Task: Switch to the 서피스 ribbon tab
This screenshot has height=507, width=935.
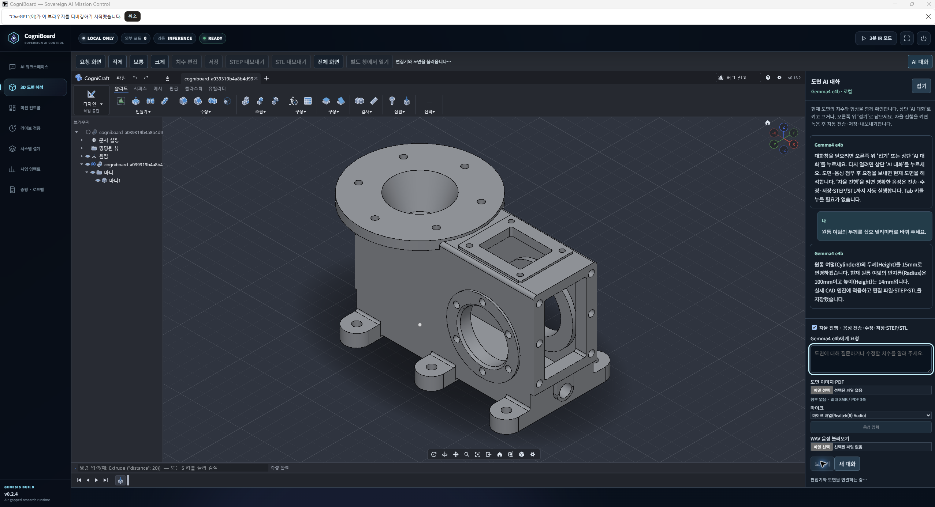Action: [x=140, y=88]
